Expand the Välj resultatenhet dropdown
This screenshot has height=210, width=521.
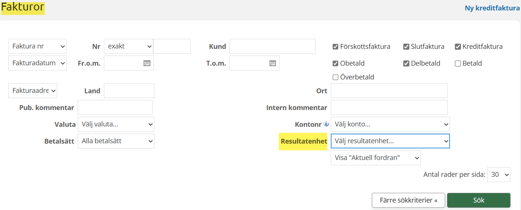pyautogui.click(x=390, y=141)
